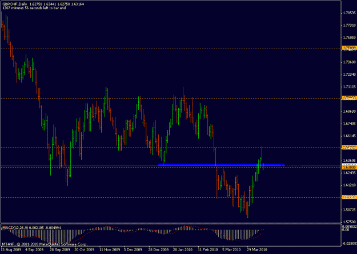Image resolution: width=357 pixels, height=254 pixels.
Task: Click the 1.72340 price axis label
Action: click(349, 75)
